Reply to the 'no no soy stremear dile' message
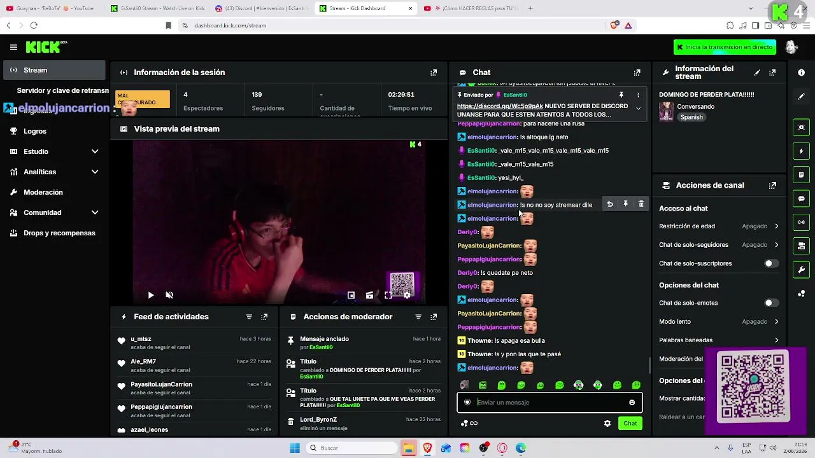 (610, 204)
